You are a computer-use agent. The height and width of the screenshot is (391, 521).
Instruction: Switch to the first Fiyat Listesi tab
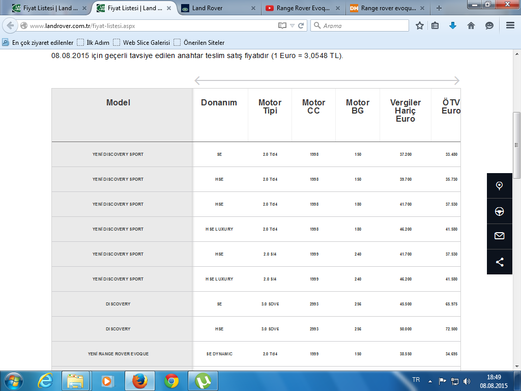50,8
